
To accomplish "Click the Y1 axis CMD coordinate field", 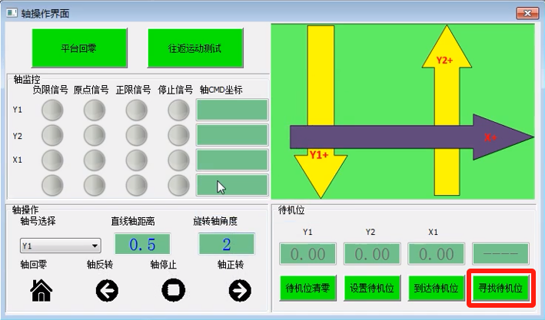I will (x=232, y=111).
